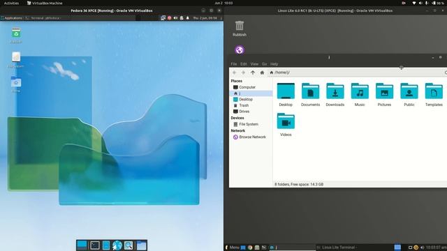Open the purple globe icon on Linux Lite desktop
The width and height of the screenshot is (447, 251).
(x=240, y=50)
